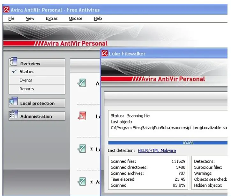Open the Help menu
Screen dimensions: 231x196
click(98, 18)
